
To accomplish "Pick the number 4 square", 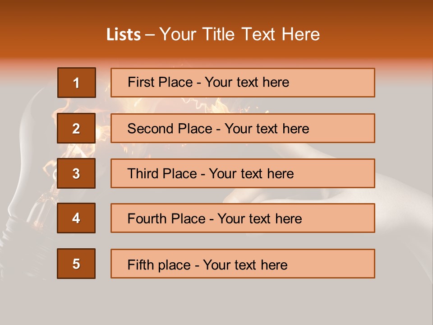I will [76, 218].
